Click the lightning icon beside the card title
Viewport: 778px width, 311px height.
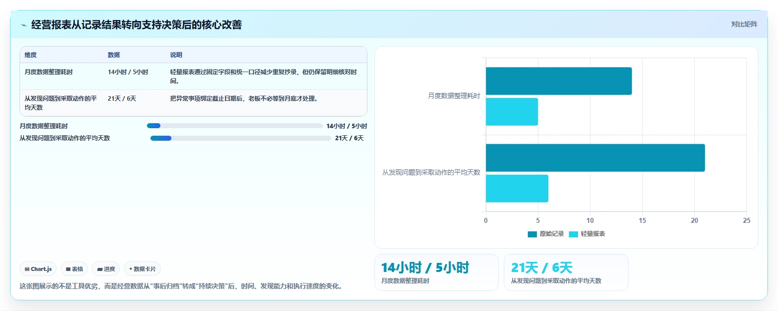coord(24,25)
